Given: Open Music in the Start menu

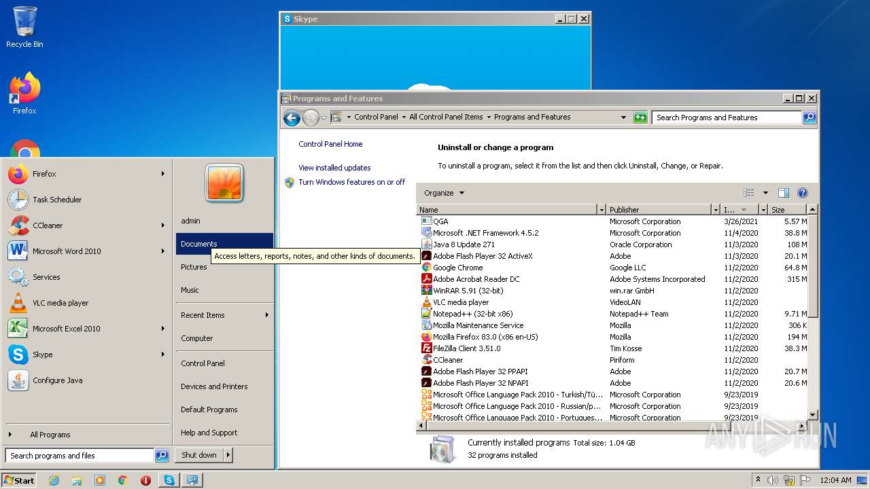Looking at the screenshot, I should [x=224, y=290].
